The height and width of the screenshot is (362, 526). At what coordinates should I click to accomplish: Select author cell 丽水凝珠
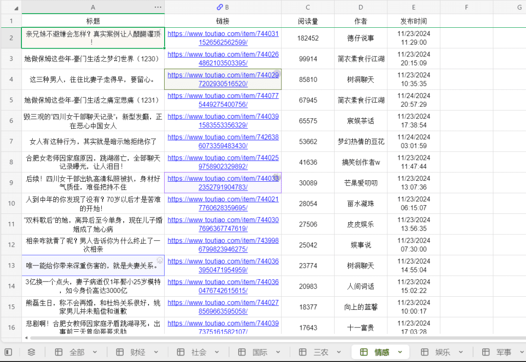(360, 203)
